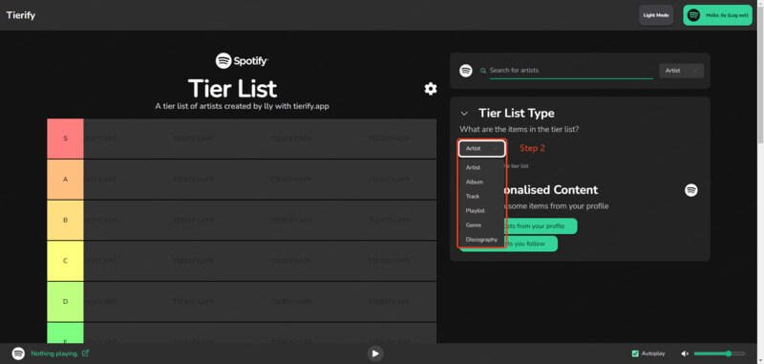Open the Tierify home logo
The height and width of the screenshot is (364, 764).
click(x=21, y=15)
